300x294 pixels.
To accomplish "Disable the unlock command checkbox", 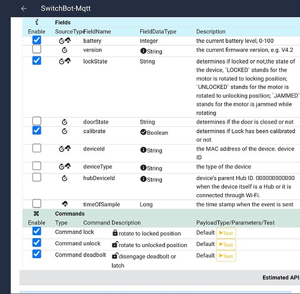I will coord(37,242).
